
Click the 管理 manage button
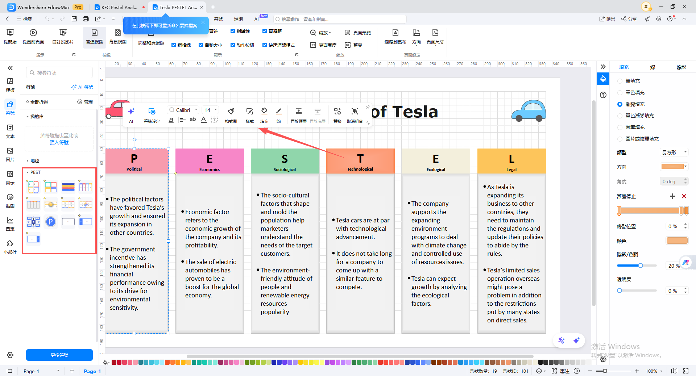[85, 102]
